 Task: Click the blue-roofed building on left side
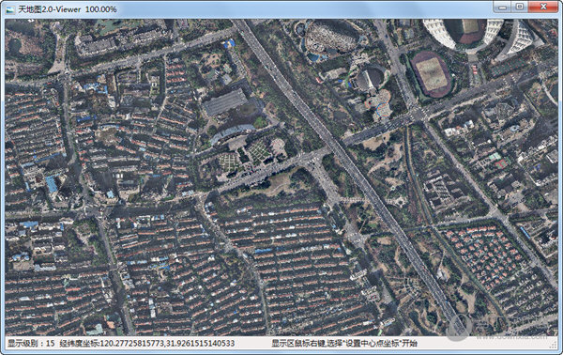pos(52,184)
